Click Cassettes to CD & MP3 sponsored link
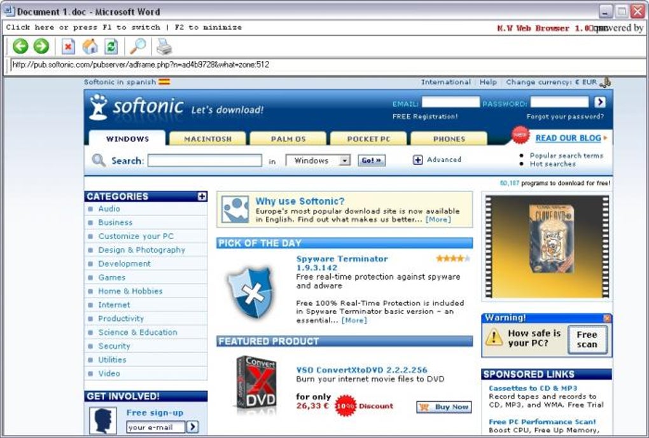The image size is (649, 438). coord(533,388)
